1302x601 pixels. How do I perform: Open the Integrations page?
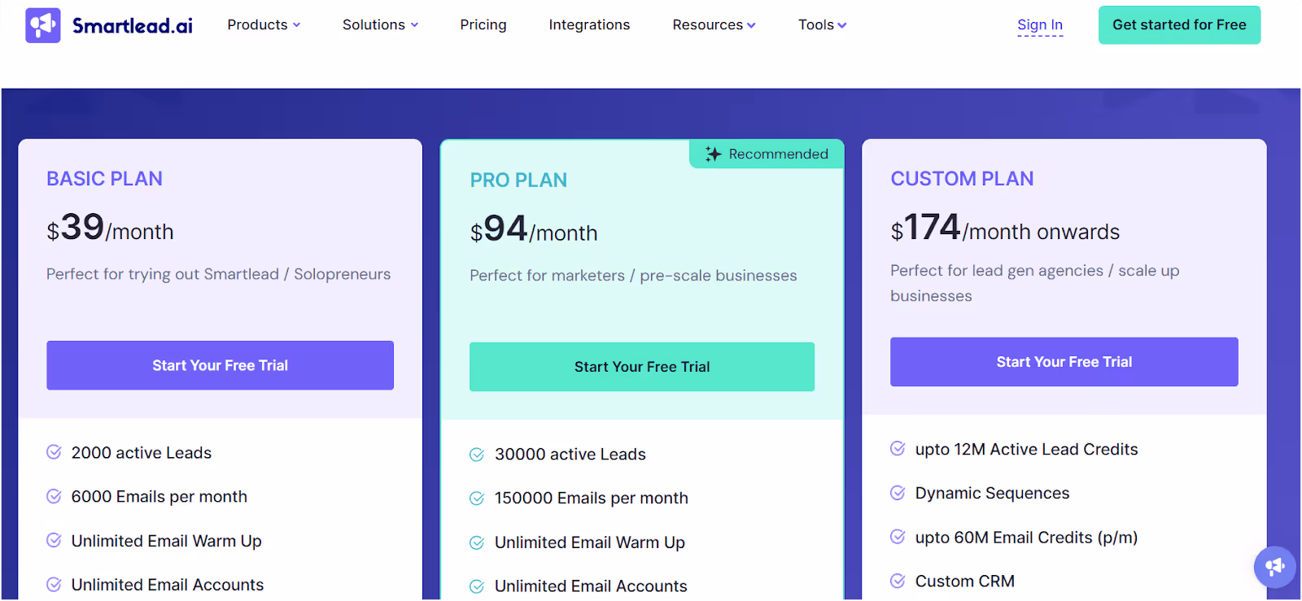click(x=589, y=25)
